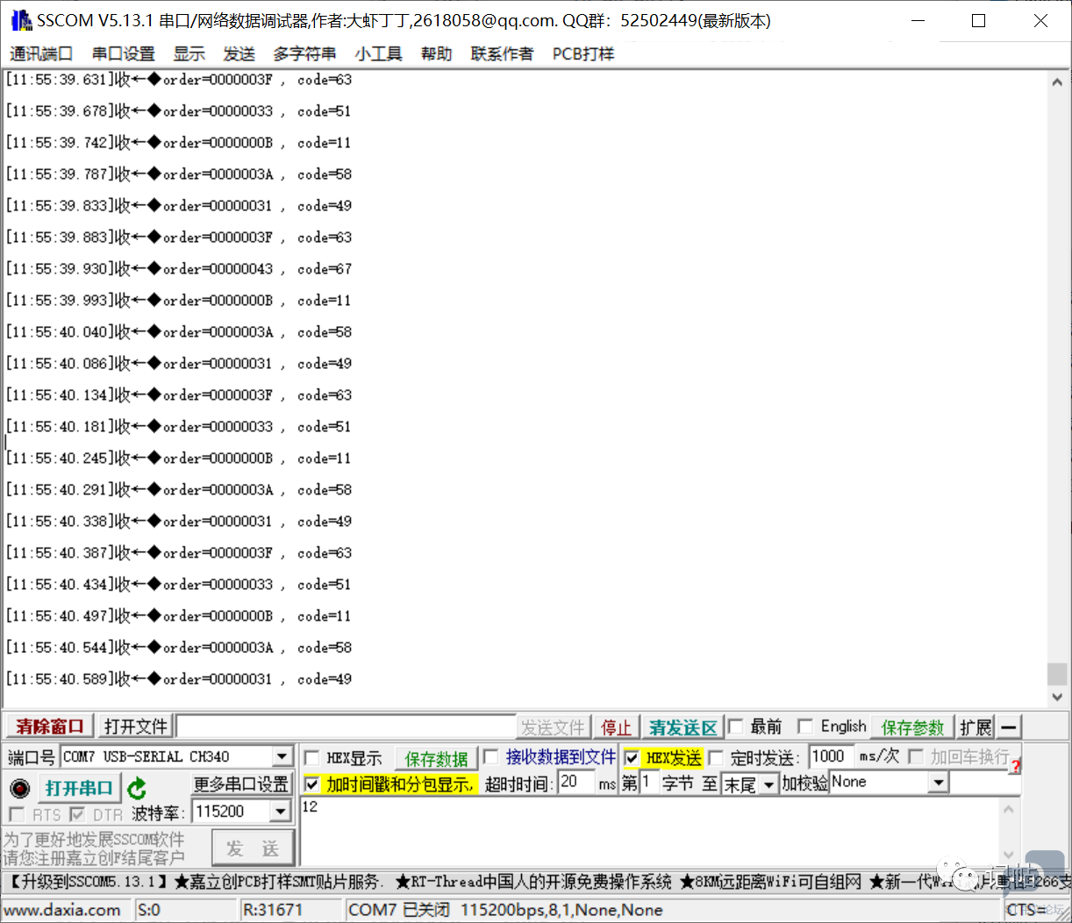This screenshot has height=923, width=1072.
Task: Click the 打开串口 button
Action: [79, 788]
